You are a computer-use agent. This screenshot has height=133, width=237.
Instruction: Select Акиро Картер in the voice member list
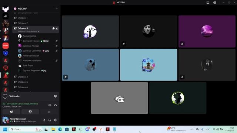coord(38,36)
